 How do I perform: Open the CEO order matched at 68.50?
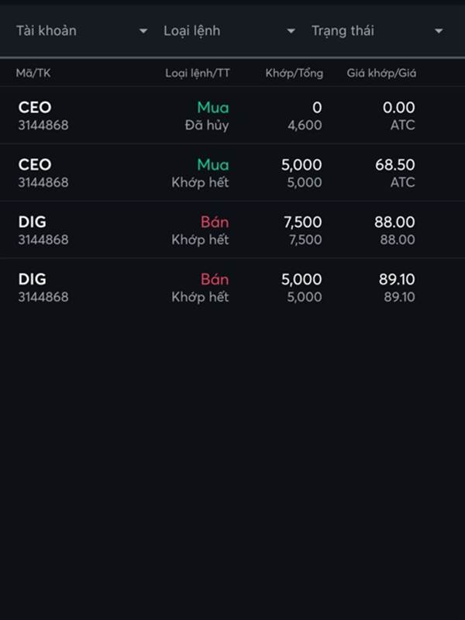pos(232,173)
